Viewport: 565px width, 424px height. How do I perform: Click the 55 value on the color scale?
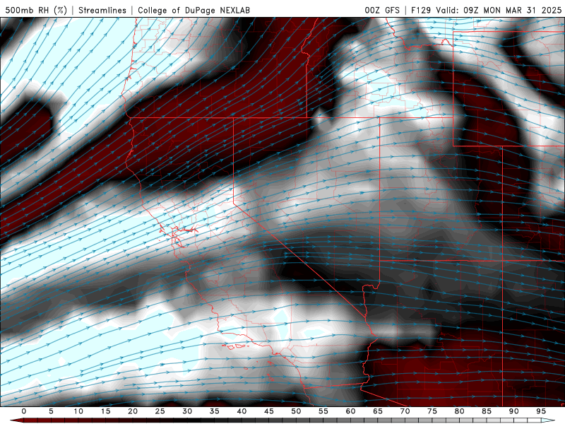point(323,411)
